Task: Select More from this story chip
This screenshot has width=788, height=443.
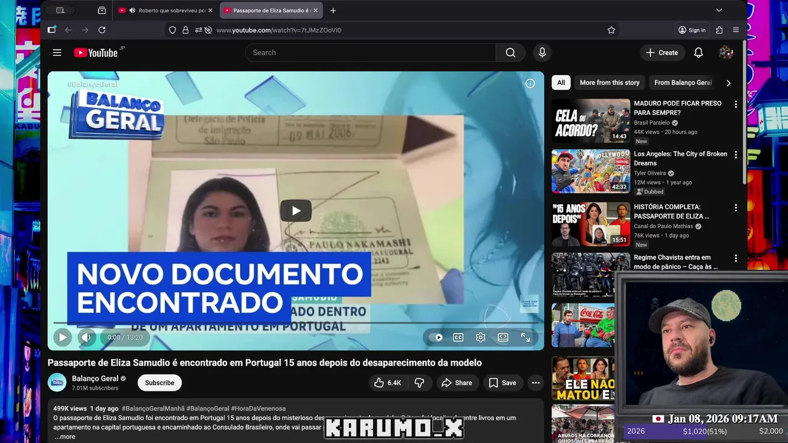Action: (x=609, y=82)
